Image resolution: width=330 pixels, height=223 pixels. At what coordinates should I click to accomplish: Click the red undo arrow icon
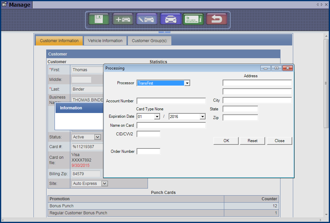(217, 19)
